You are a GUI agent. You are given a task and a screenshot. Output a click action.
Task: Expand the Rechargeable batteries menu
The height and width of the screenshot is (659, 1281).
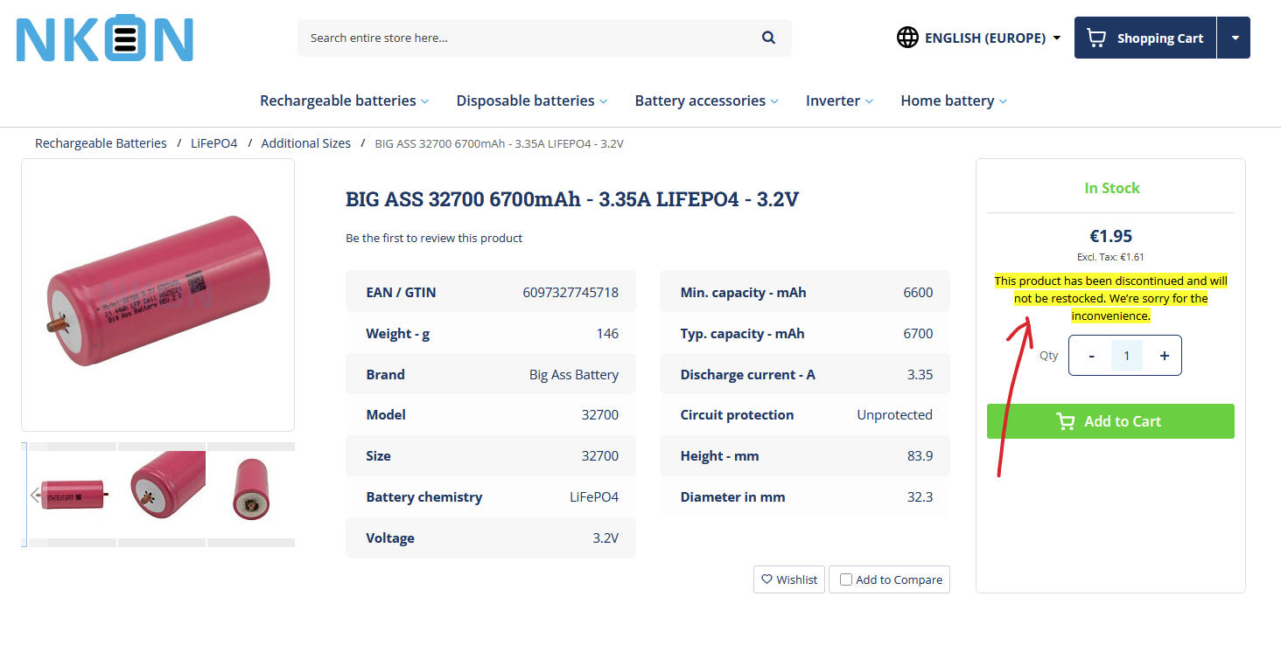click(344, 101)
